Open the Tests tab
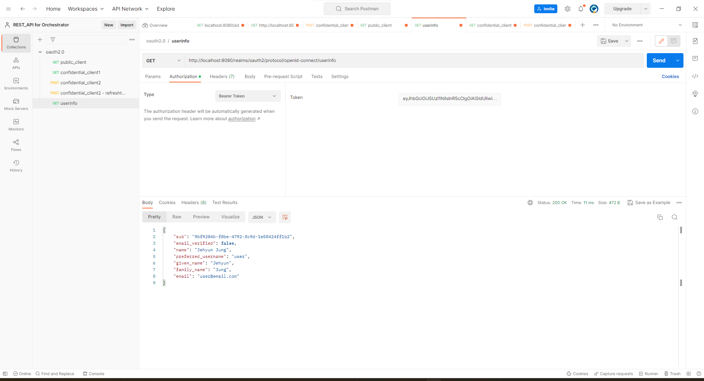The height and width of the screenshot is (381, 704). coord(317,77)
